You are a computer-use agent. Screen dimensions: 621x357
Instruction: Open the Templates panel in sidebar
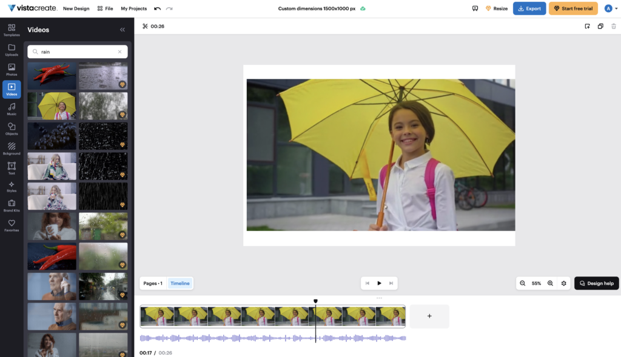pyautogui.click(x=12, y=30)
